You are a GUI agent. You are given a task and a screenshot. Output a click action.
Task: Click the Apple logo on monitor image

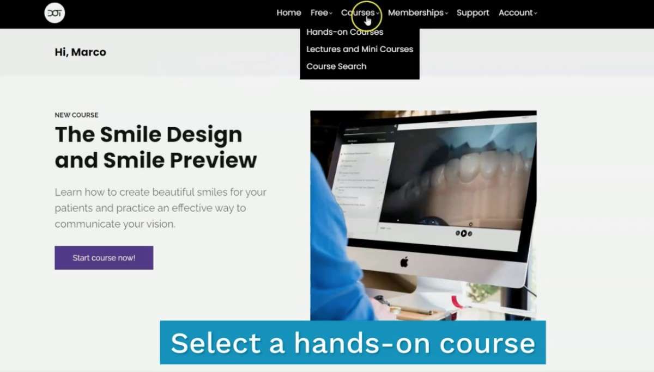coord(404,262)
